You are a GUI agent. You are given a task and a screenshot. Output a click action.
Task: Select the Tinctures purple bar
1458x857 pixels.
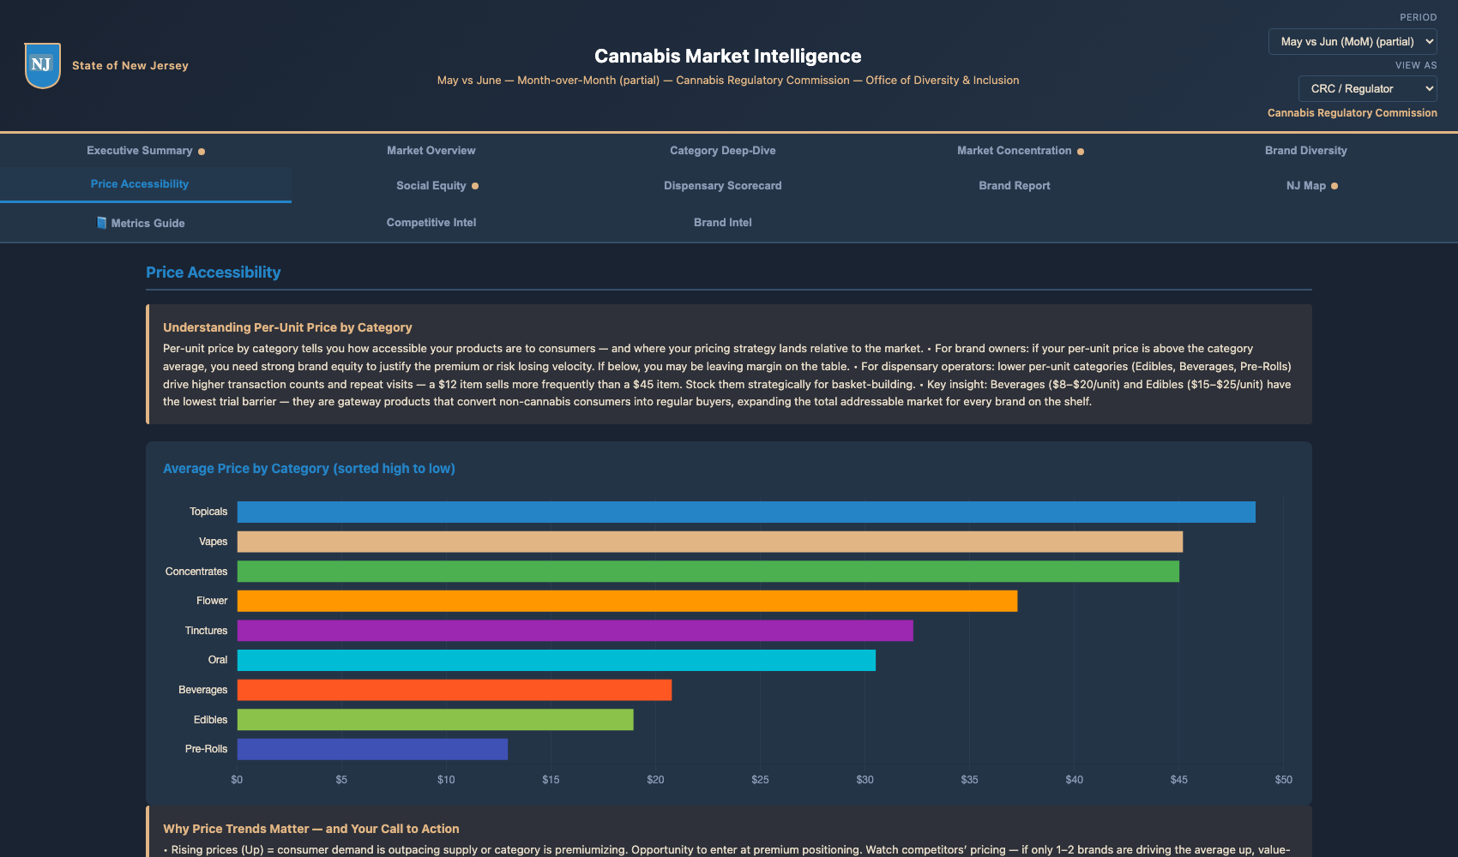575,631
